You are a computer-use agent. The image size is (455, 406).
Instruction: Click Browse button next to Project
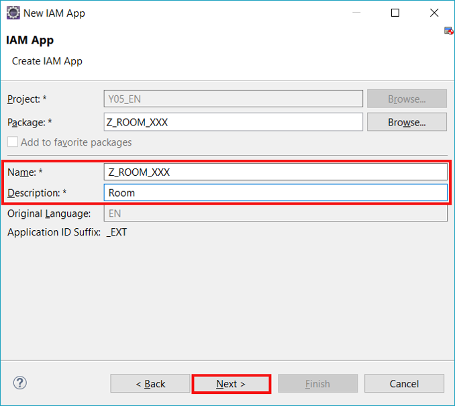pyautogui.click(x=407, y=99)
